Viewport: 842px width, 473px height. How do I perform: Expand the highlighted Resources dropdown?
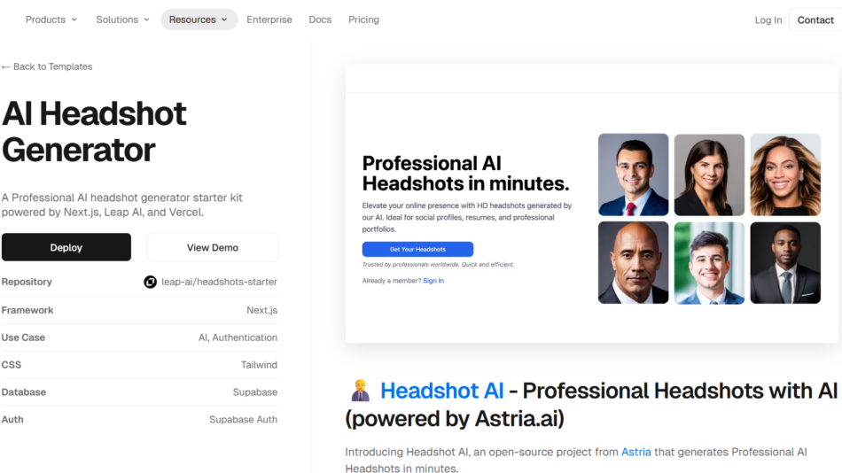pyautogui.click(x=199, y=19)
